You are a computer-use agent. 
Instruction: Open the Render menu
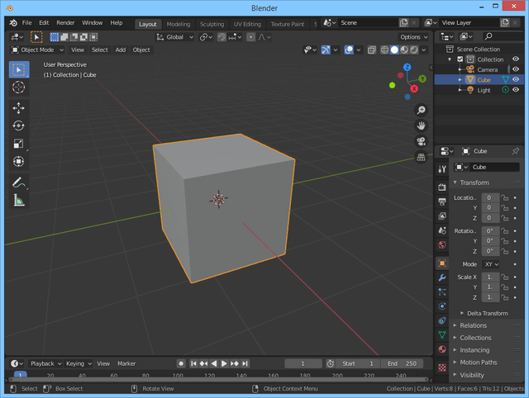click(x=65, y=22)
